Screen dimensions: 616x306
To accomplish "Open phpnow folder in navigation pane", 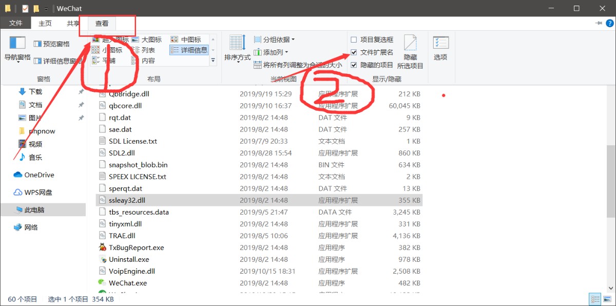I will pos(42,131).
